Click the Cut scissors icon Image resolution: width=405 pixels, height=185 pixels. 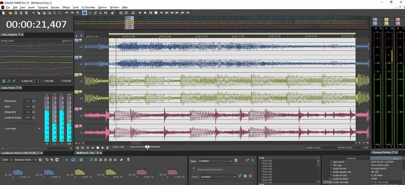33,13
